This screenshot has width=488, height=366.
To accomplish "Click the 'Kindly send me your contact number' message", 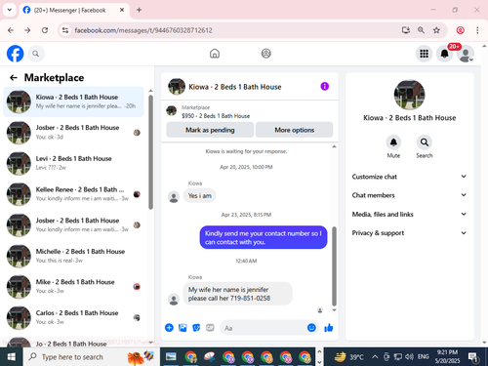I will tap(264, 237).
